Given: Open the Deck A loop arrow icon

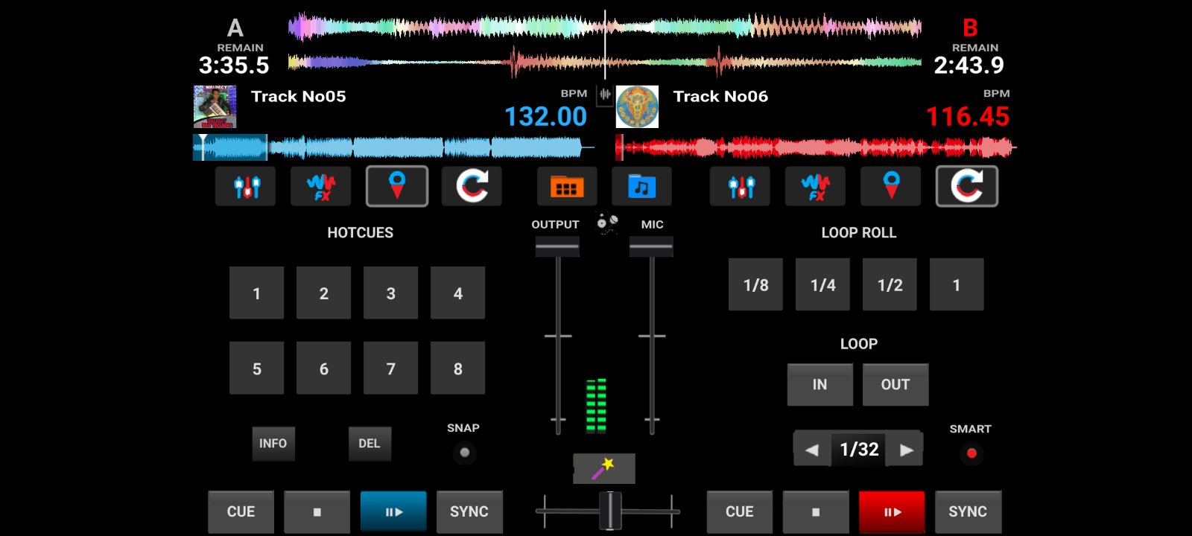Looking at the screenshot, I should pyautogui.click(x=472, y=186).
